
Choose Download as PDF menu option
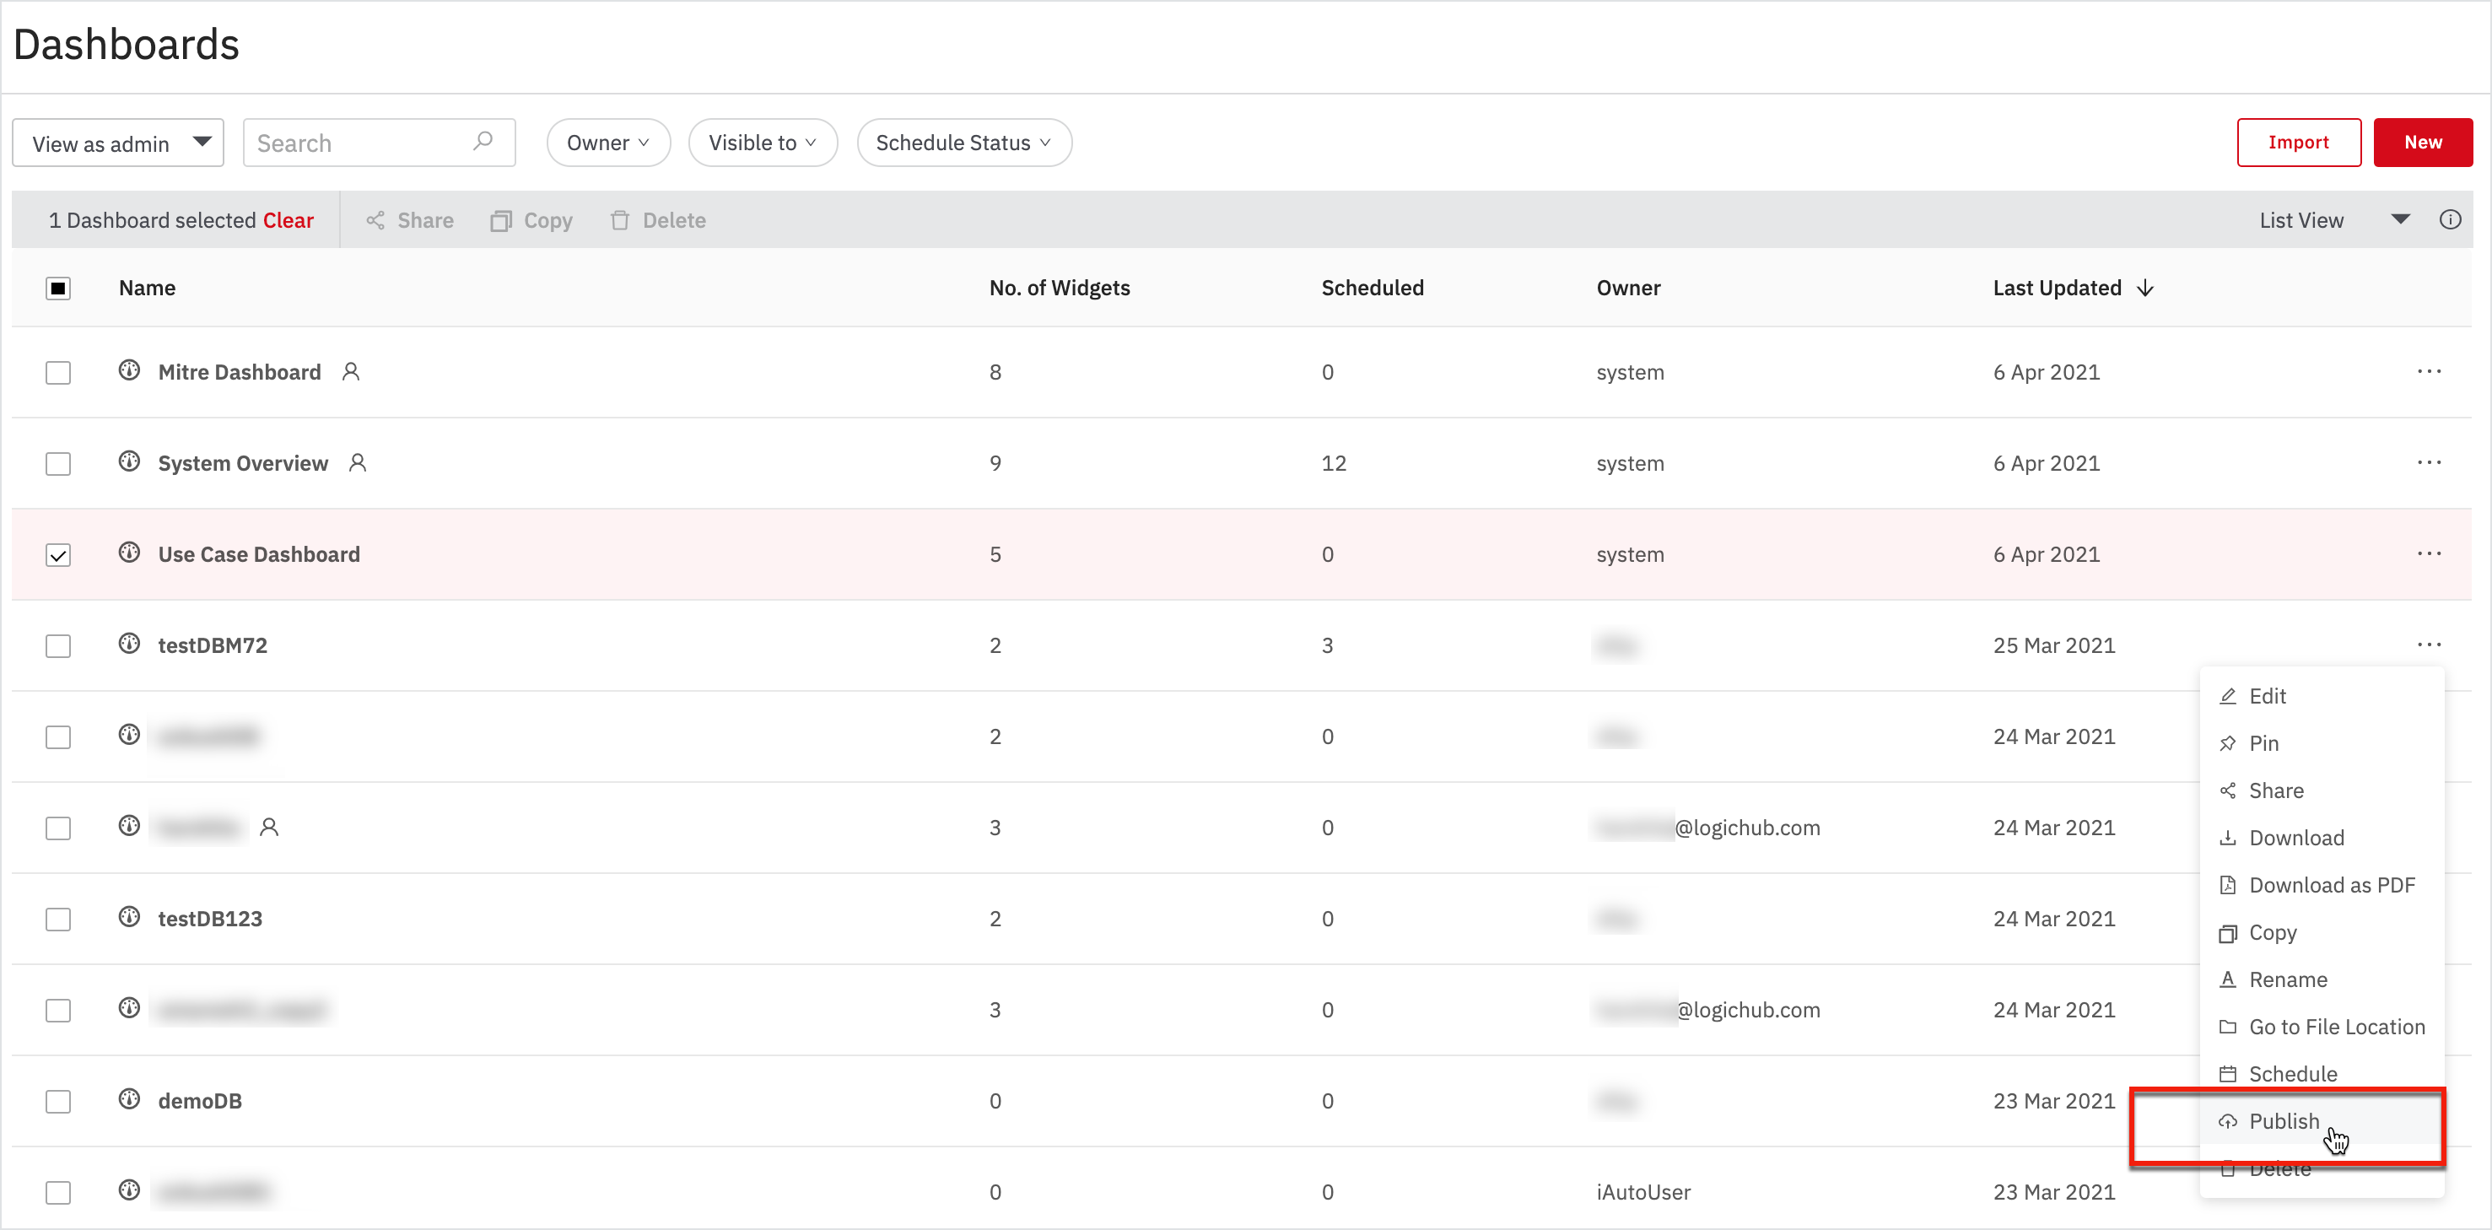2330,884
